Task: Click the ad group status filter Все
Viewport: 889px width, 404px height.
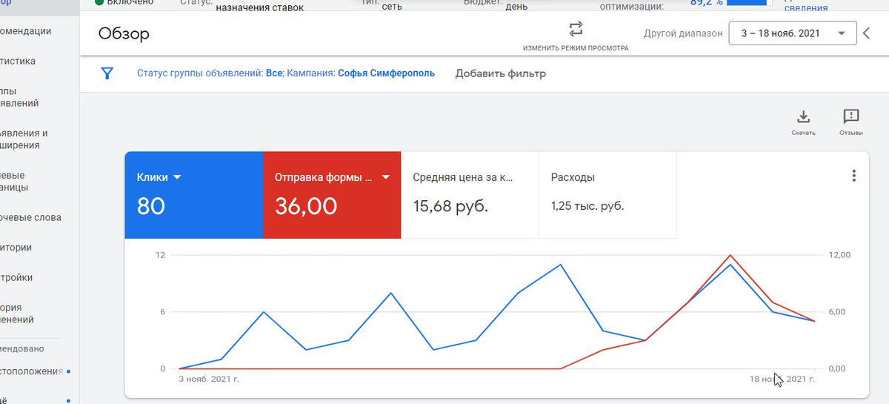Action: (274, 73)
